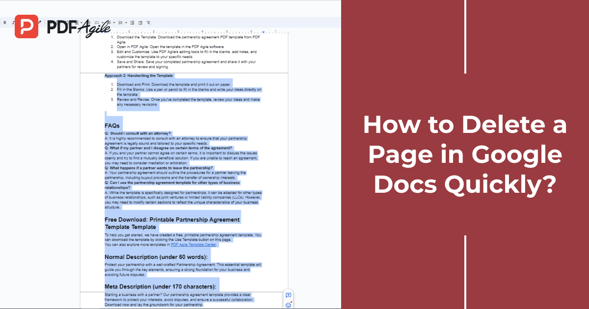Clear formatting with the toolbar icon

coord(149,23)
